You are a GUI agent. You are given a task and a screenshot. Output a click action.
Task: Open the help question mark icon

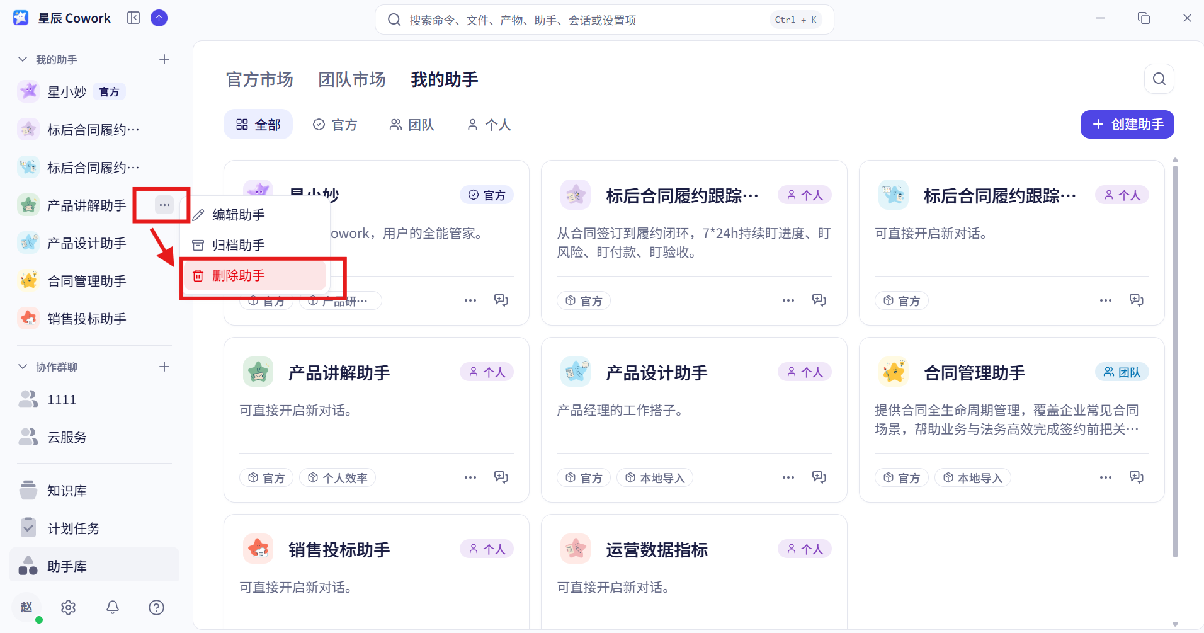(x=156, y=607)
